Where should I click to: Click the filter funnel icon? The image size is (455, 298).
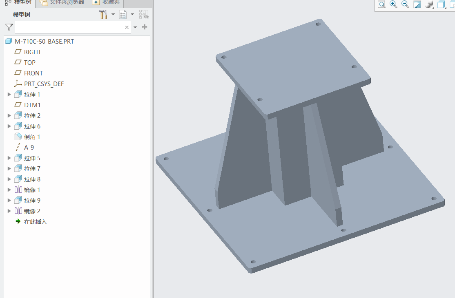(9, 27)
